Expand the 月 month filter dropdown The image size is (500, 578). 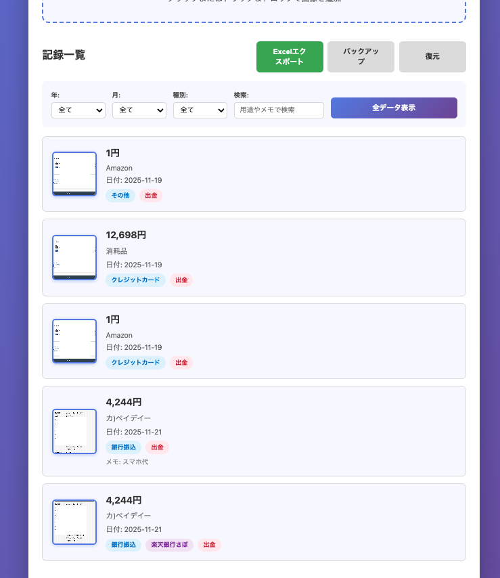coord(139,110)
